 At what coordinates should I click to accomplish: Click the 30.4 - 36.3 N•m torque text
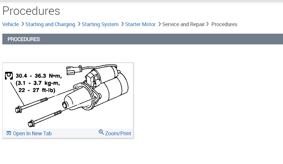39,76
